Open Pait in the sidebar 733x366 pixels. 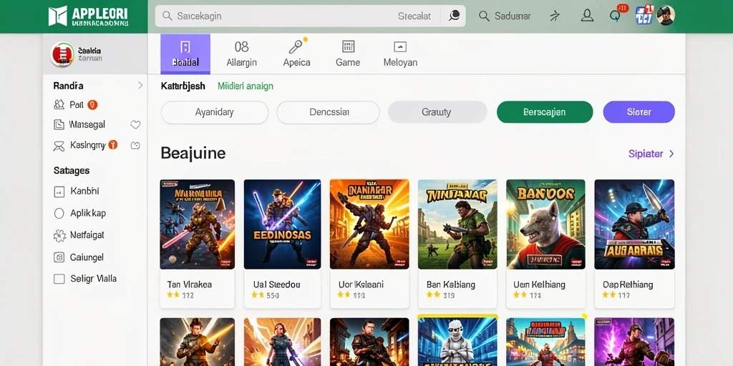coord(76,104)
